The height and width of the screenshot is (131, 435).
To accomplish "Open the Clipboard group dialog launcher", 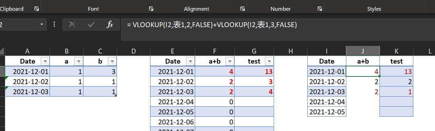I will coord(37,9).
